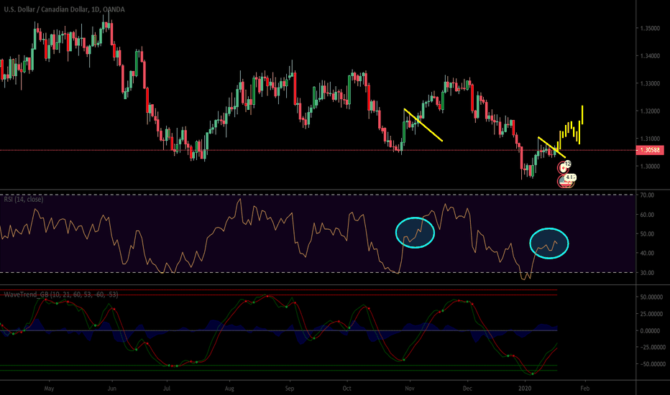This screenshot has height=395, width=670.
Task: Select the yellow trendline near November
Action: (423, 125)
